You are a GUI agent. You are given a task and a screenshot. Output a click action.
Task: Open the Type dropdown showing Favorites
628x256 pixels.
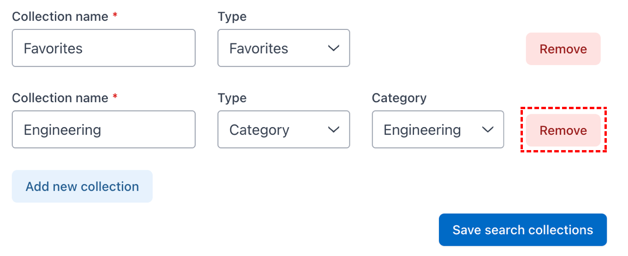(x=284, y=48)
